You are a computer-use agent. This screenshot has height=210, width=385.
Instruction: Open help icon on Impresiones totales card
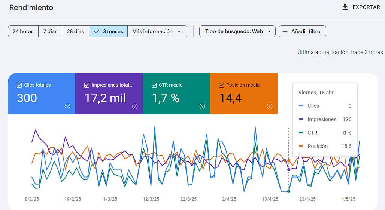pos(135,106)
